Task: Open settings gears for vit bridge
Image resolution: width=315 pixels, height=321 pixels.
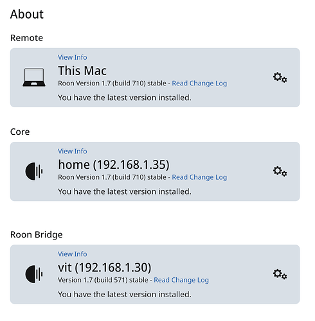Action: (x=280, y=274)
